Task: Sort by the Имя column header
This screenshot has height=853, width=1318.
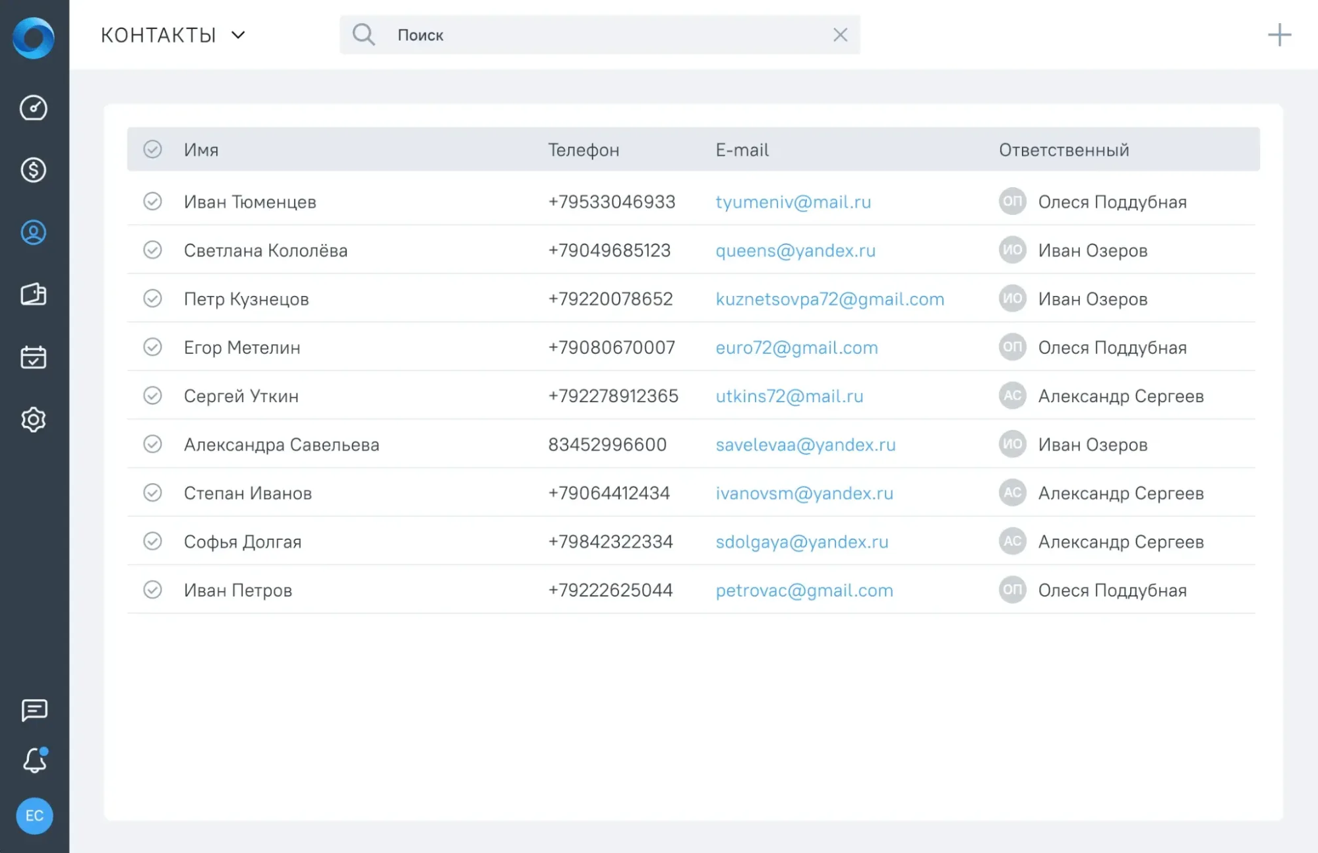Action: click(x=201, y=150)
